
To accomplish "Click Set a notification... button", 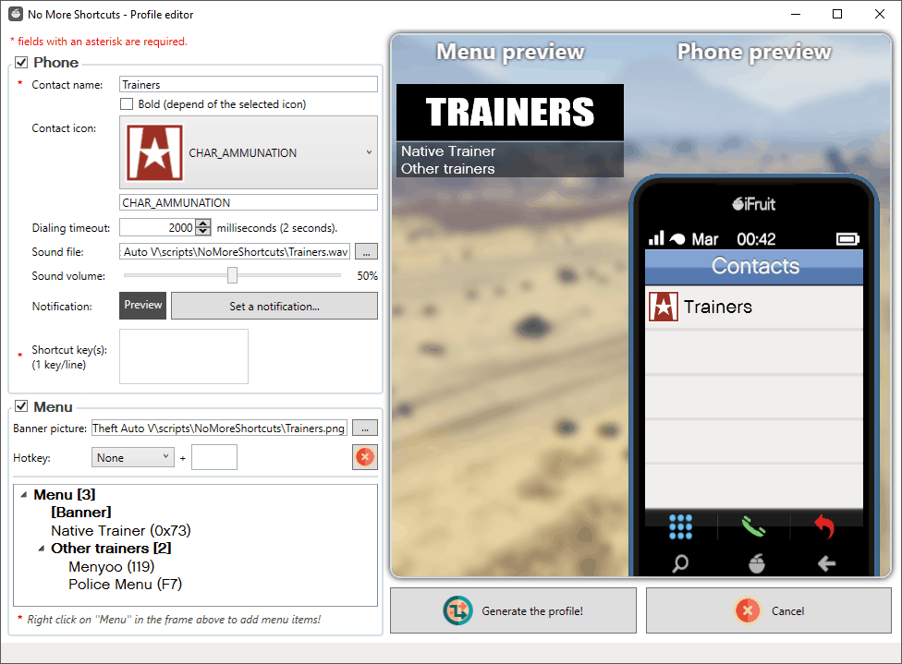I will [x=274, y=306].
